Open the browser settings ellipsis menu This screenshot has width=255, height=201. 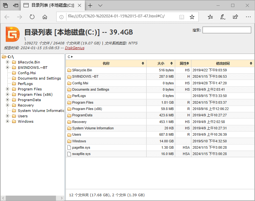tap(248, 17)
